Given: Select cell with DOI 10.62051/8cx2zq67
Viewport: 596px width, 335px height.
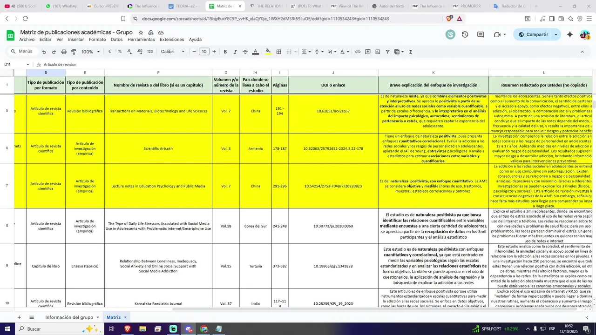Looking at the screenshot, I should 333,111.
